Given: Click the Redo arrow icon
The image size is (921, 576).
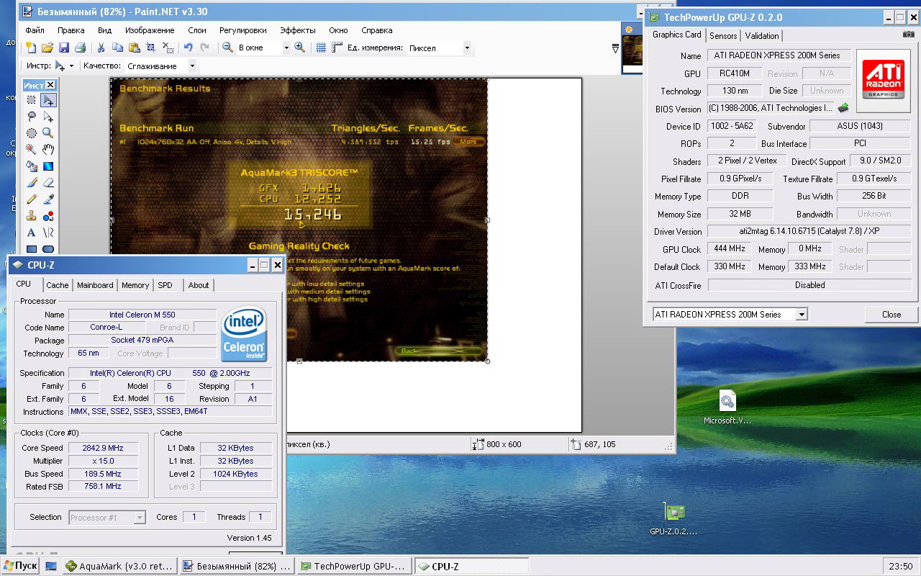Looking at the screenshot, I should point(205,48).
